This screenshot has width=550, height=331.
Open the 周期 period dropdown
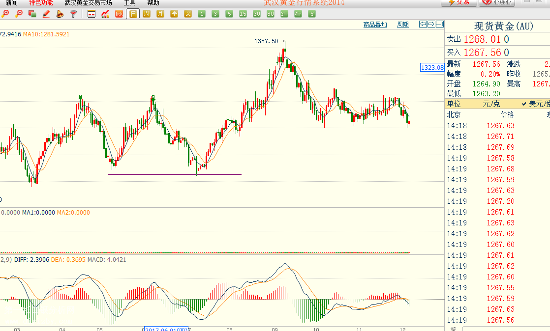[402, 25]
